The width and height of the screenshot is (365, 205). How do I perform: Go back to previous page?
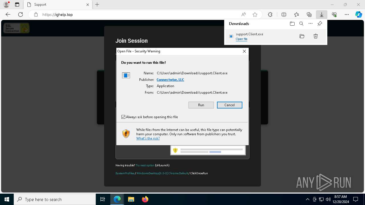coord(8,15)
